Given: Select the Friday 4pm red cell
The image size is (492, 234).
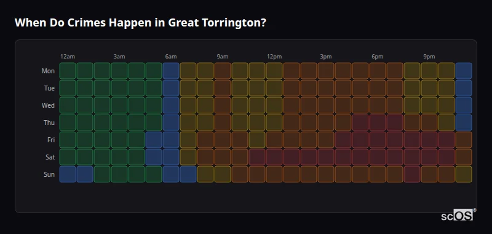Looking at the screenshot, I should coord(343,140).
